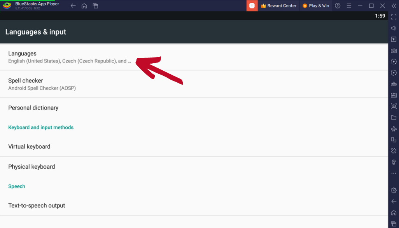Take a screenshot with camera icon
399x228 pixels.
point(394,106)
